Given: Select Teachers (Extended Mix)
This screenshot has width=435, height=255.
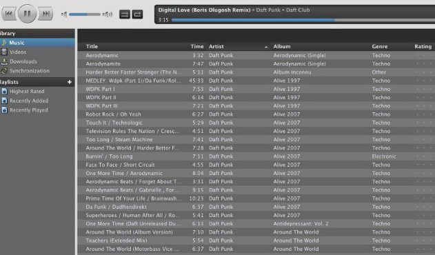Looking at the screenshot, I should coord(256,241).
